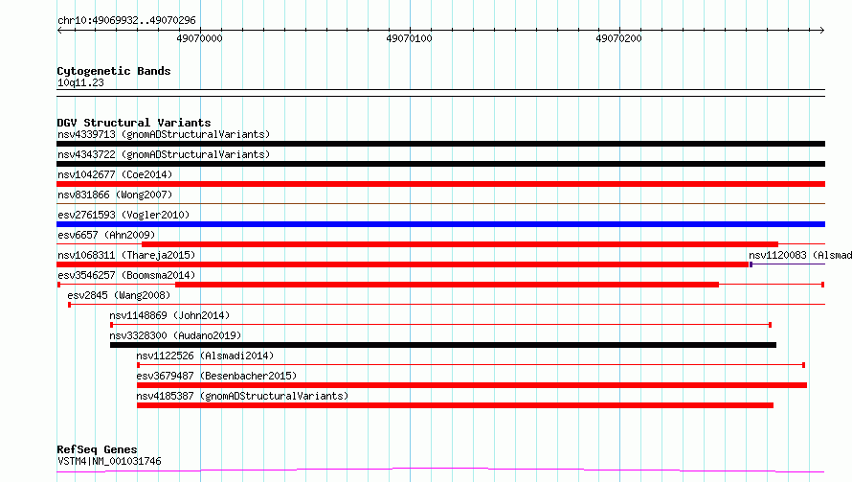This screenshot has width=852, height=482.
Task: Click the left arrow of the ruler
Action: coord(59,30)
